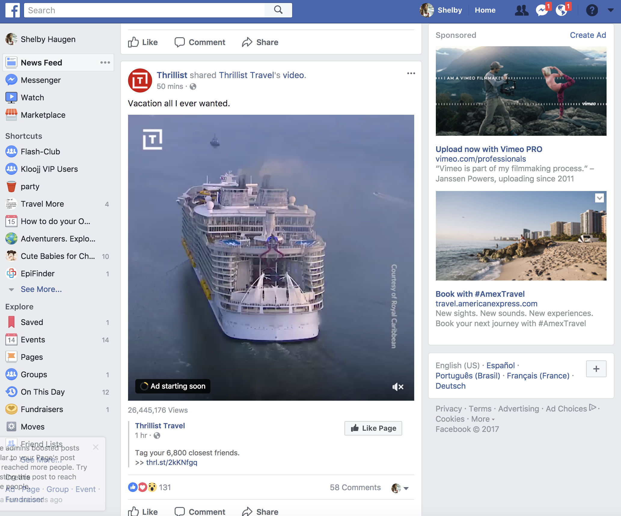621x516 pixels.
Task: Select Events in the Explore list
Action: click(33, 340)
